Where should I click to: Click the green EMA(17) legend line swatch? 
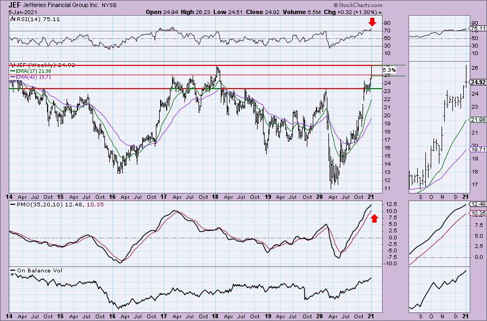[x=13, y=71]
